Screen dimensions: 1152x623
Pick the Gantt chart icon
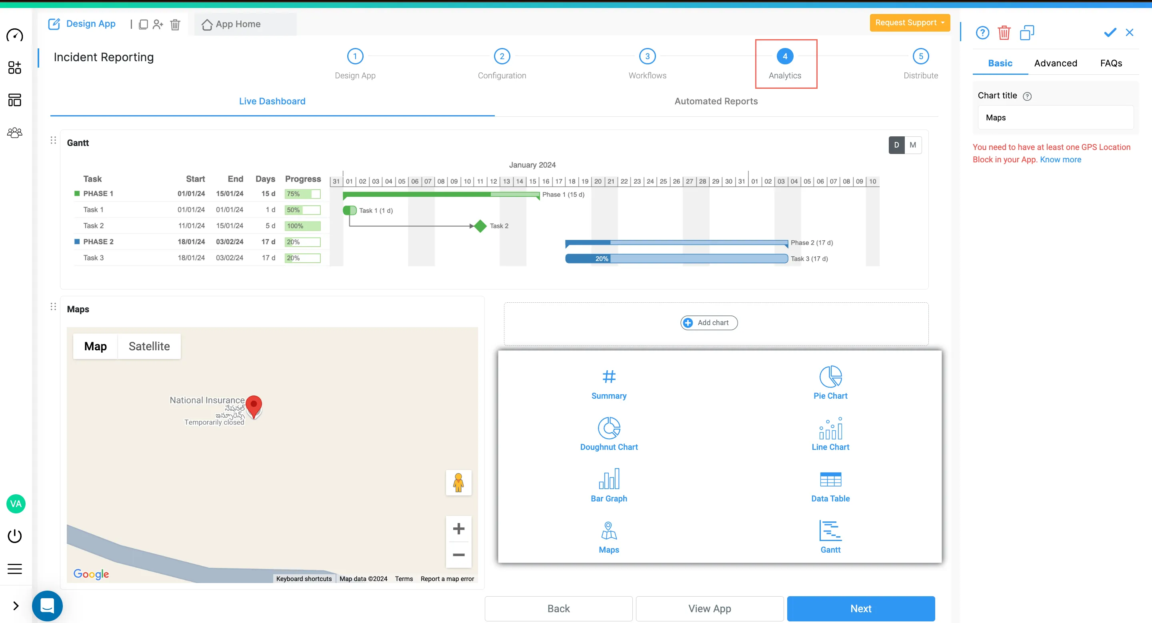(830, 536)
